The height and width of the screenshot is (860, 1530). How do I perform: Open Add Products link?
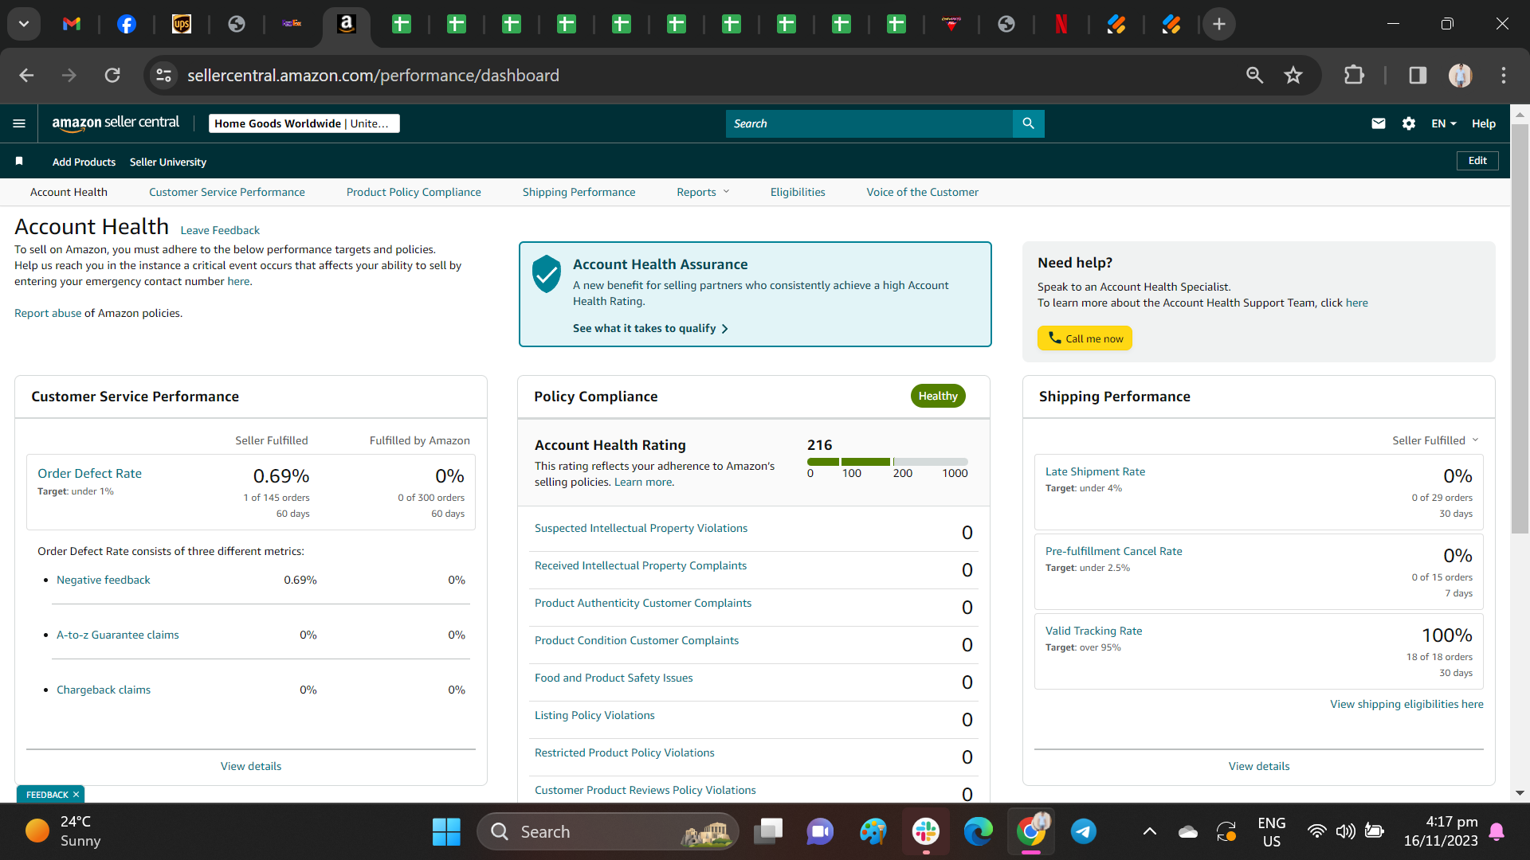pos(84,162)
